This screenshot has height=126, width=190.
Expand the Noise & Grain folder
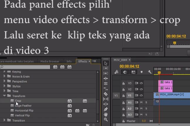point(4,76)
